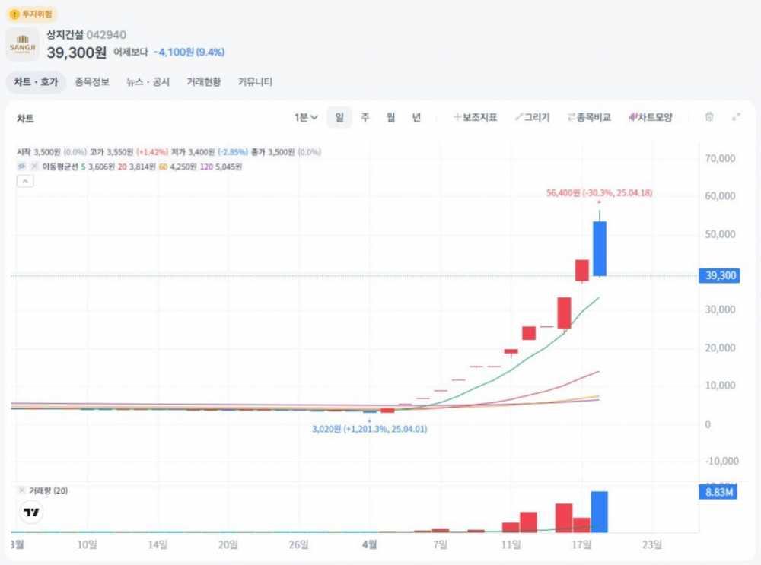Click the trash icon in chart toolbar
The width and height of the screenshot is (761, 565).
tap(709, 117)
